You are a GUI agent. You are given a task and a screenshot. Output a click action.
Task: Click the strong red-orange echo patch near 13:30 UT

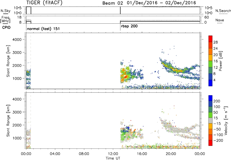click(125, 77)
